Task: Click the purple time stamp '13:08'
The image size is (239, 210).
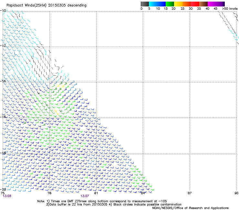Action: tap(7, 196)
